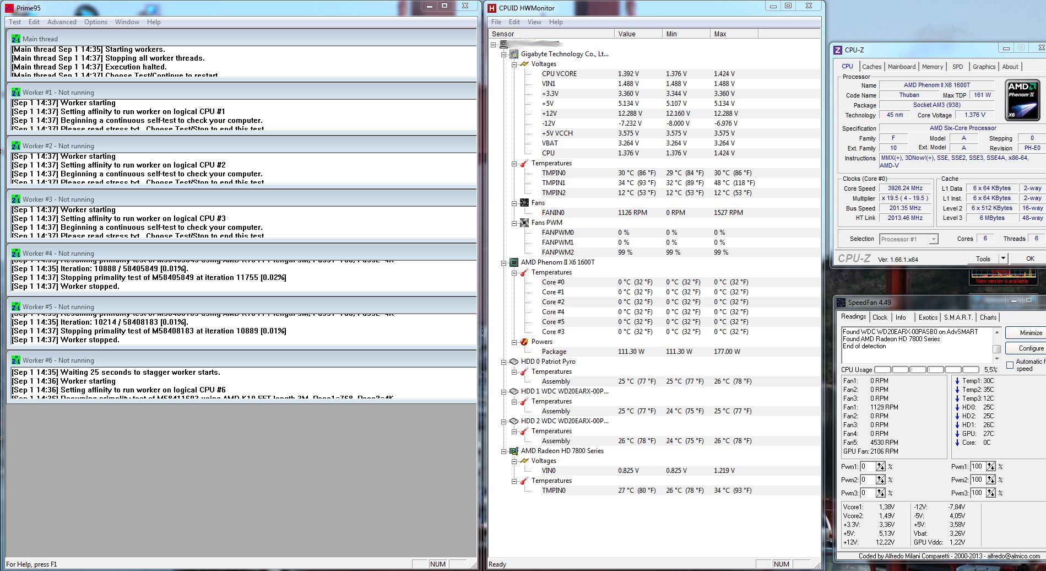Click the Tools button in CPU-Z
Image resolution: width=1046 pixels, height=571 pixels.
click(x=983, y=258)
